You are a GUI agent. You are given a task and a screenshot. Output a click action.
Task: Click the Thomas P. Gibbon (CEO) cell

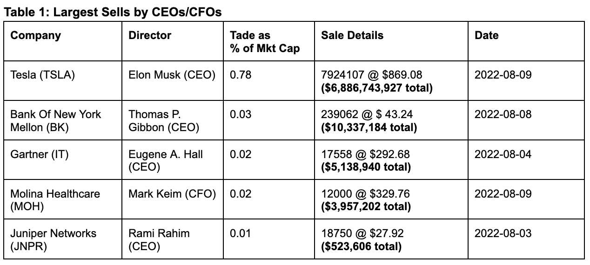point(173,119)
